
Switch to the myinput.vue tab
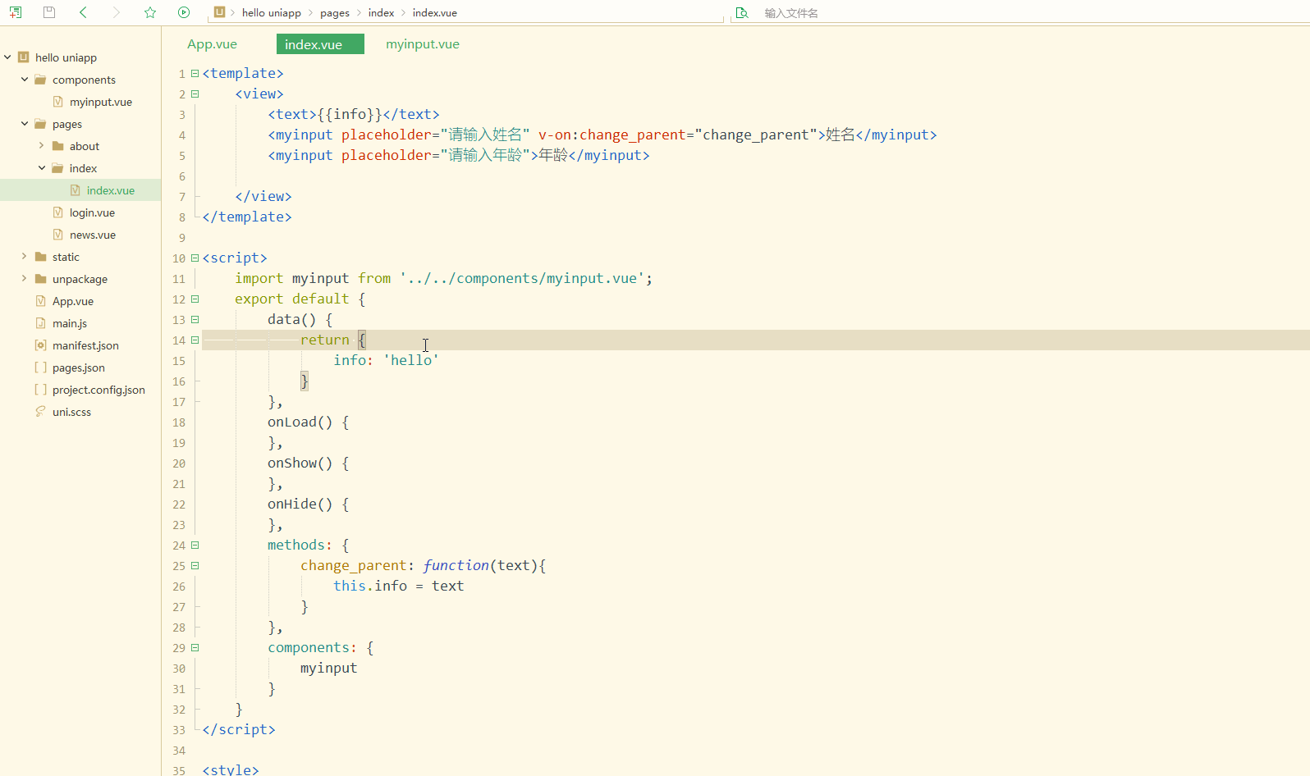[423, 44]
